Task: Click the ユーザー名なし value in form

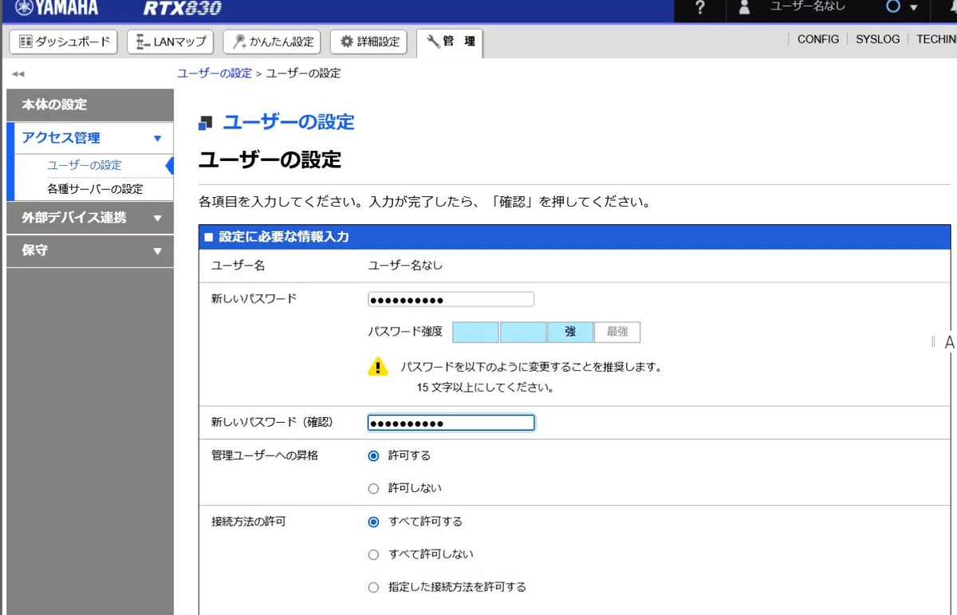Action: point(405,265)
